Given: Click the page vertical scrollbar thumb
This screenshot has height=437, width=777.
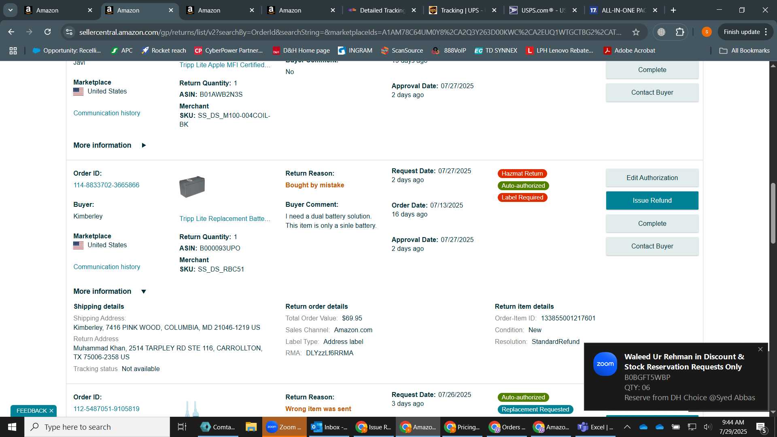Looking at the screenshot, I should 773,212.
